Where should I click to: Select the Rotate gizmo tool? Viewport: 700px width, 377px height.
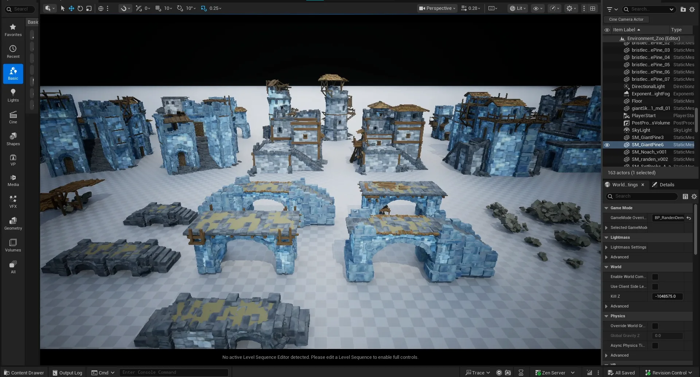coord(80,8)
